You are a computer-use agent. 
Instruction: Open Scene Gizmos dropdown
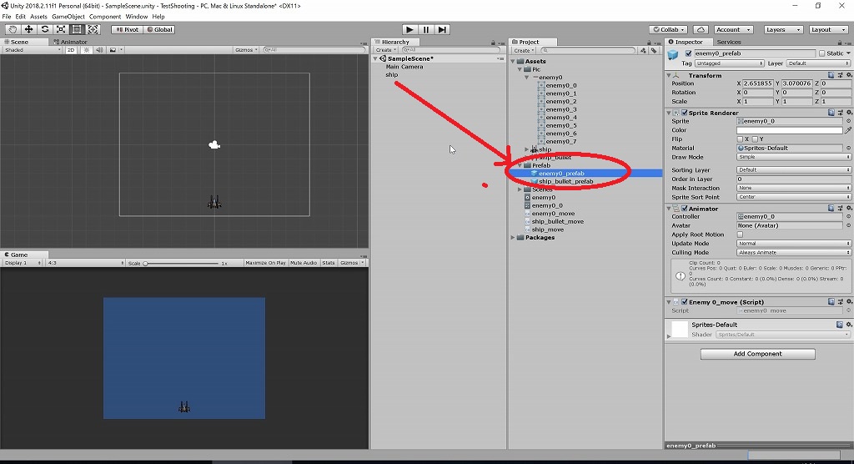coord(246,49)
